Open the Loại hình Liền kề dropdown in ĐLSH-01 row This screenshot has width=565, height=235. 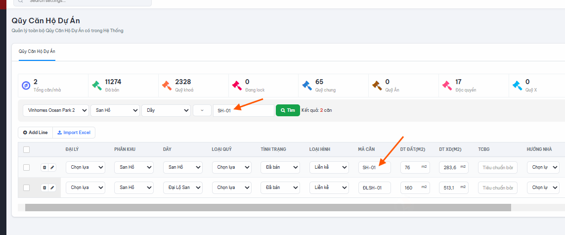[x=329, y=188]
